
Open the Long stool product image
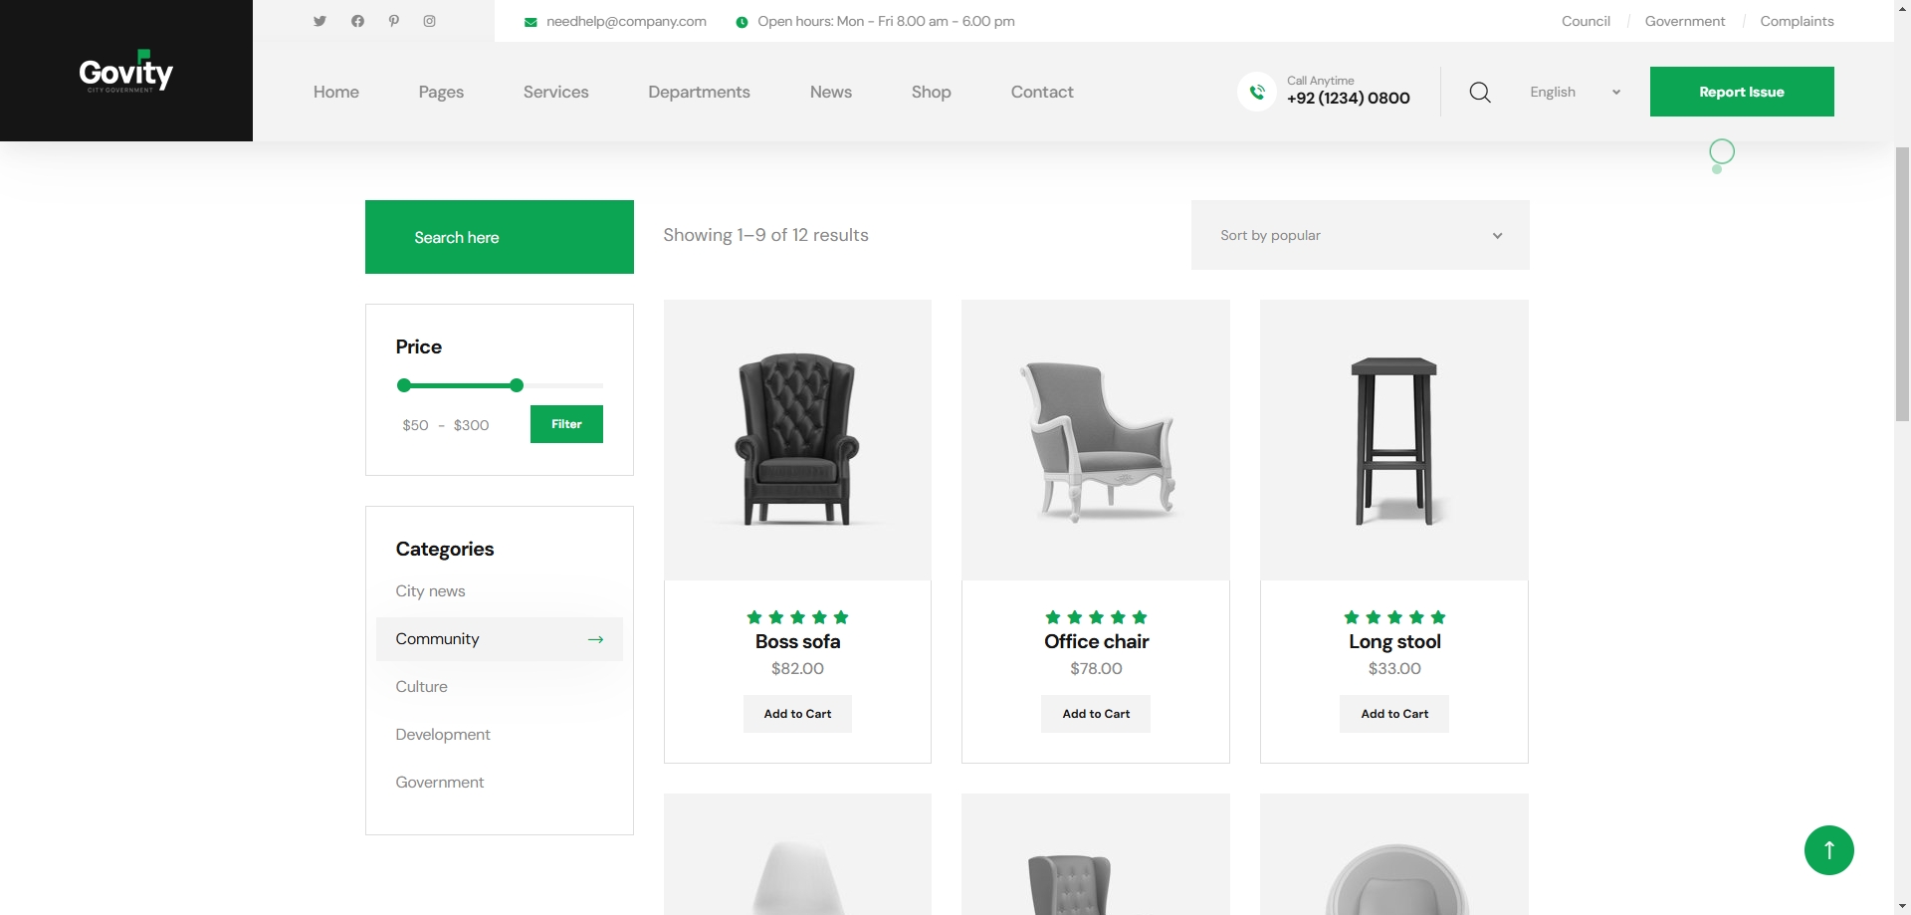(x=1394, y=440)
